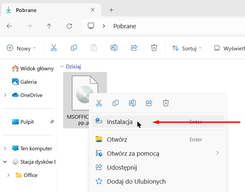Click the Share icon in the toolbar
Image resolution: width=245 pixels, height=192 pixels.
(134, 48)
